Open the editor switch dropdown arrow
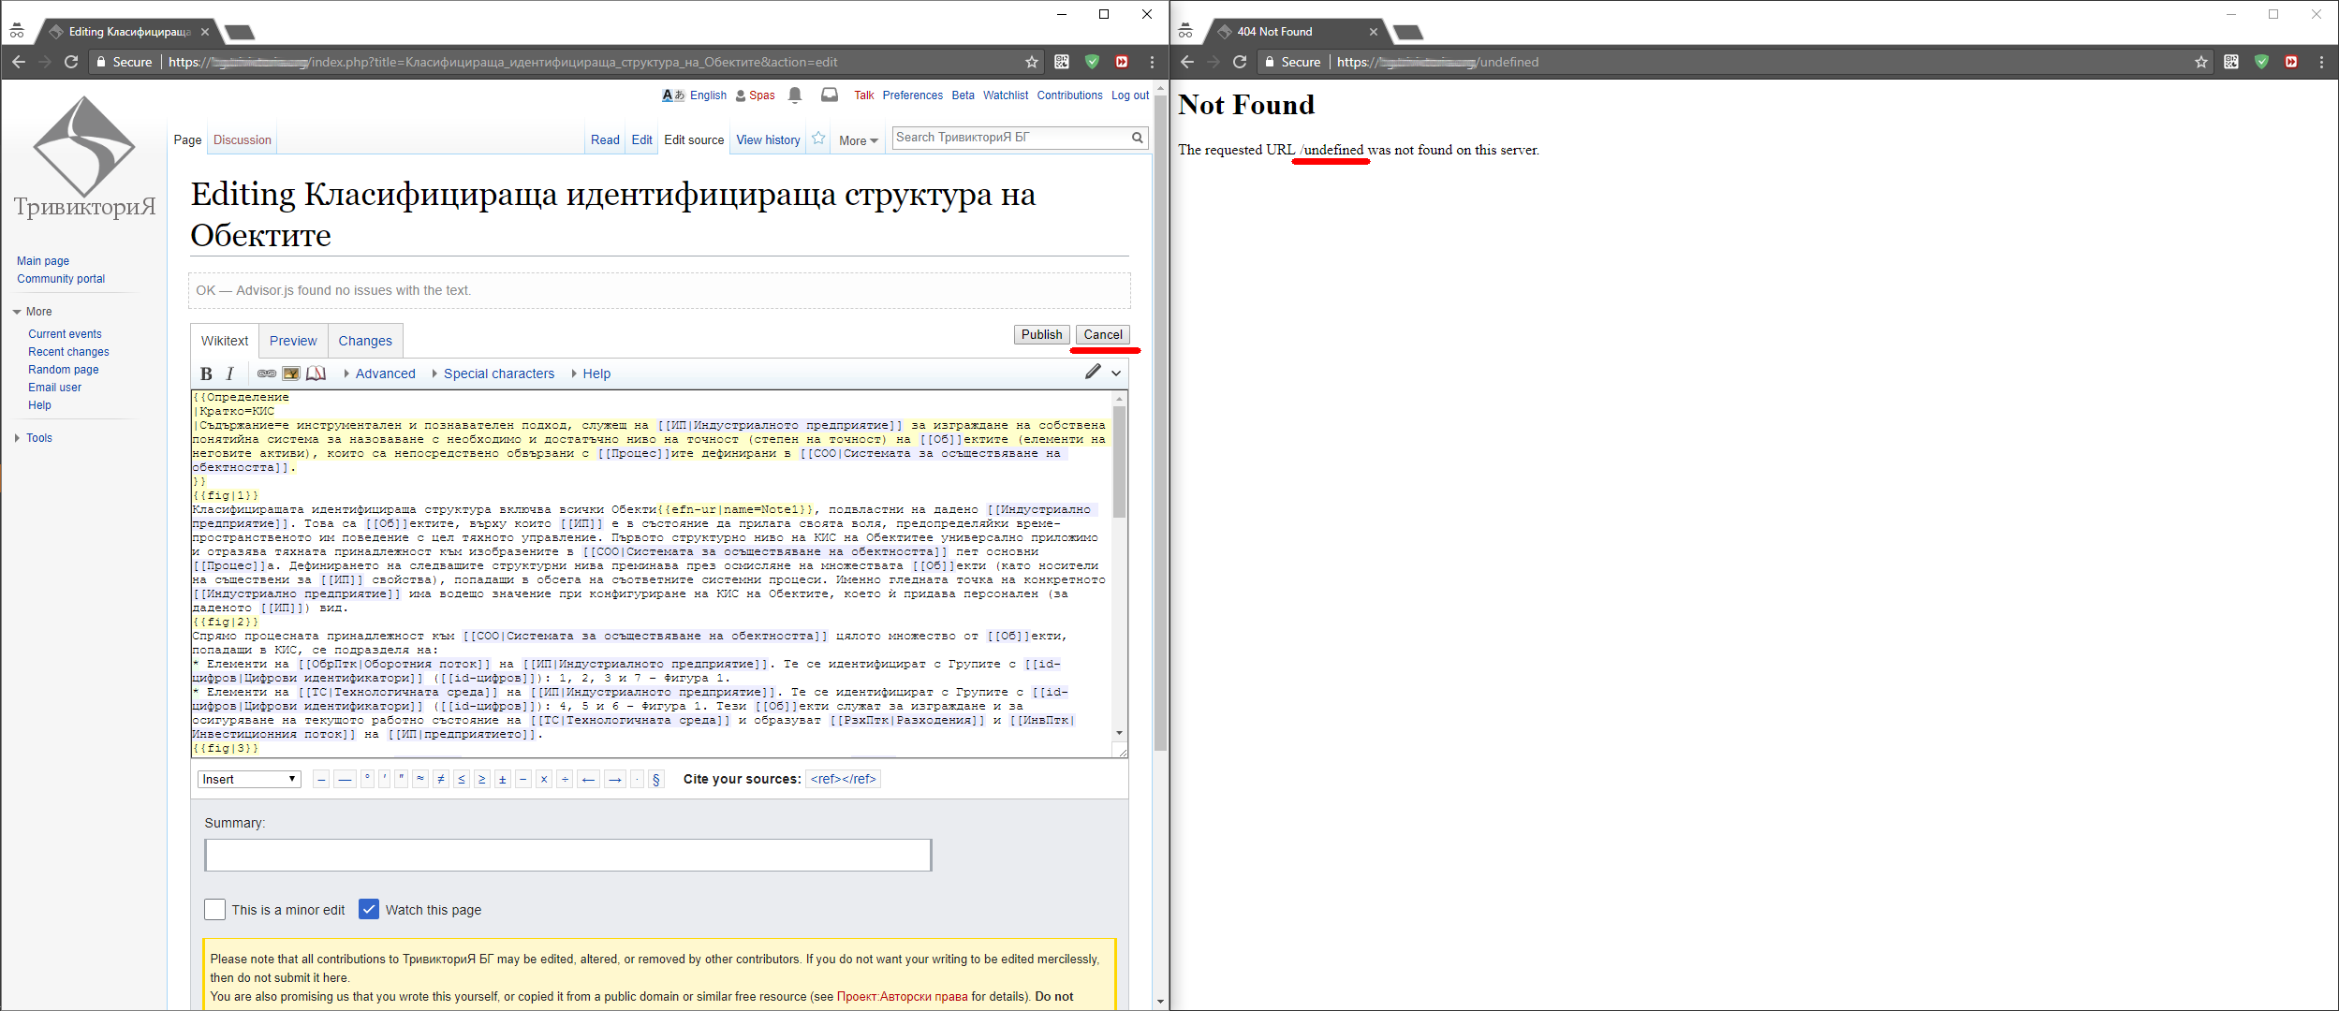The height and width of the screenshot is (1011, 2339). pos(1116,373)
